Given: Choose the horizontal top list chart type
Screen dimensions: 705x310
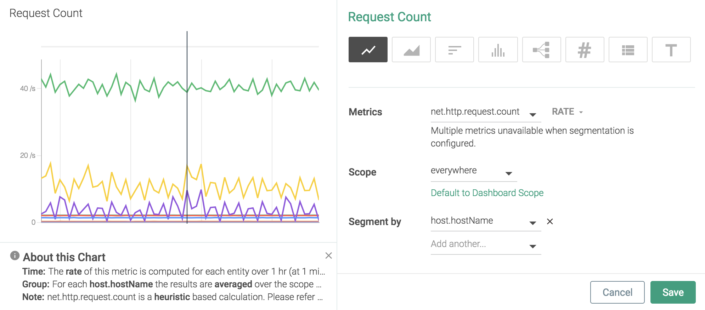Looking at the screenshot, I should (455, 50).
